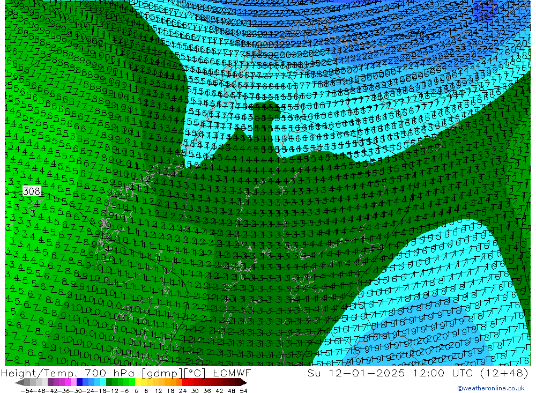Viewport: 536px width, 393px height.
Task: Click the legend value 30
Action: [x=195, y=391]
